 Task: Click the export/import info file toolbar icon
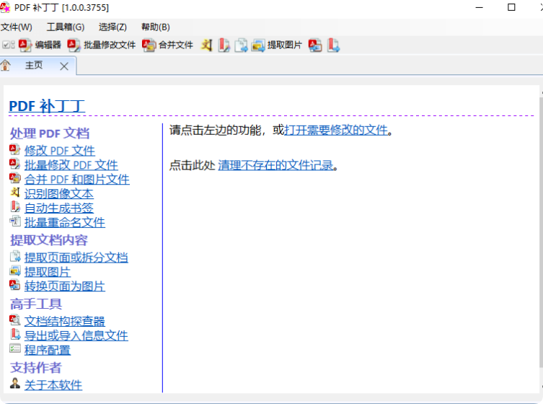333,45
